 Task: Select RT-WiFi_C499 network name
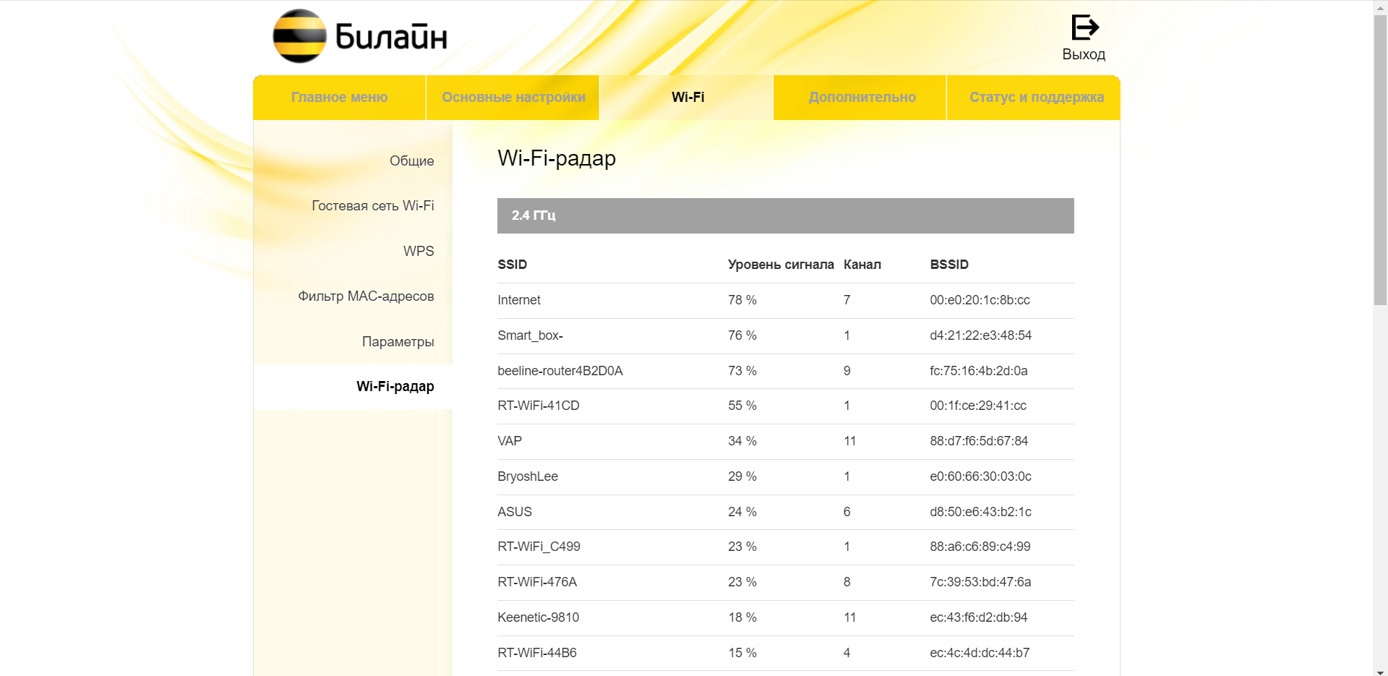(x=539, y=547)
